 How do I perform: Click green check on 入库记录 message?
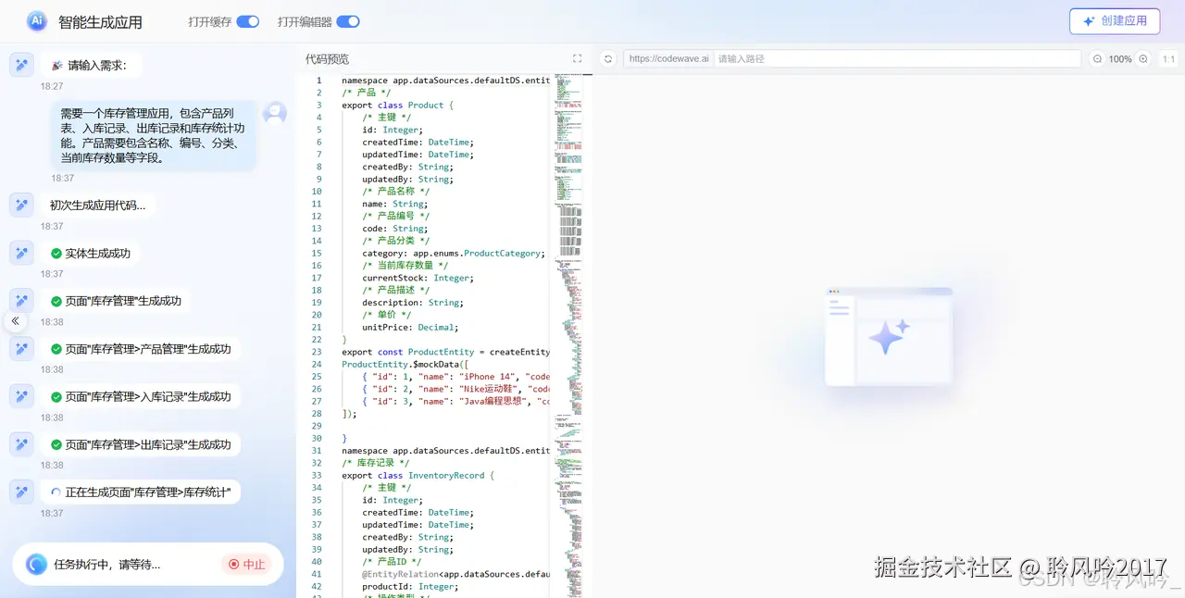(x=56, y=396)
